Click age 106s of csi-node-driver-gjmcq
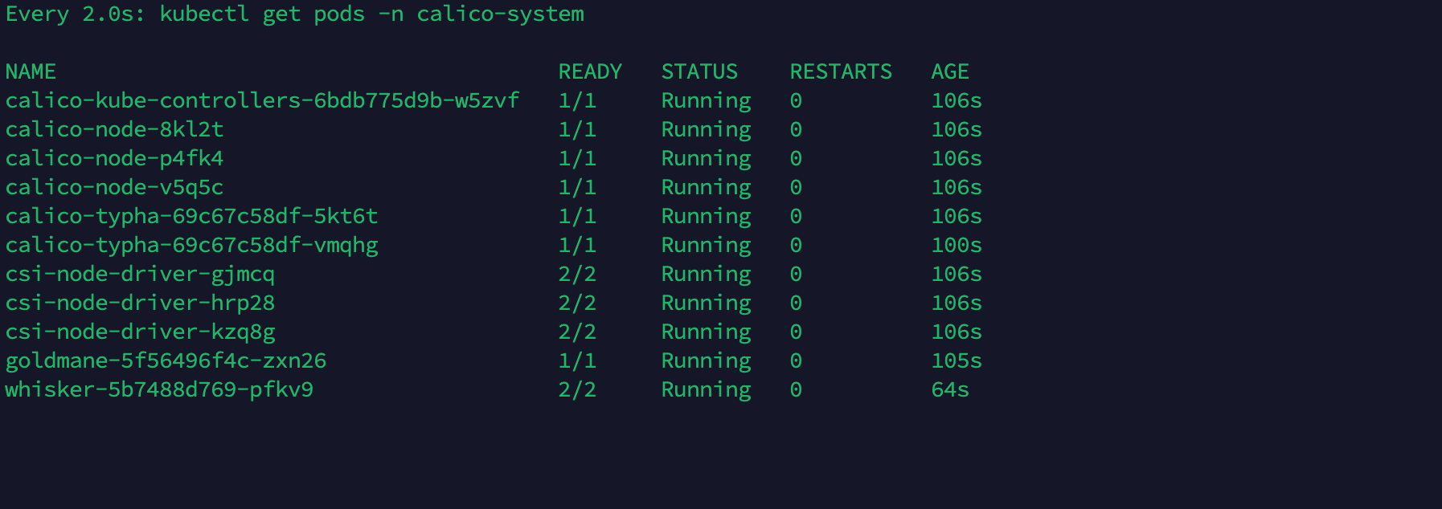This screenshot has height=509, width=1442. (x=957, y=274)
